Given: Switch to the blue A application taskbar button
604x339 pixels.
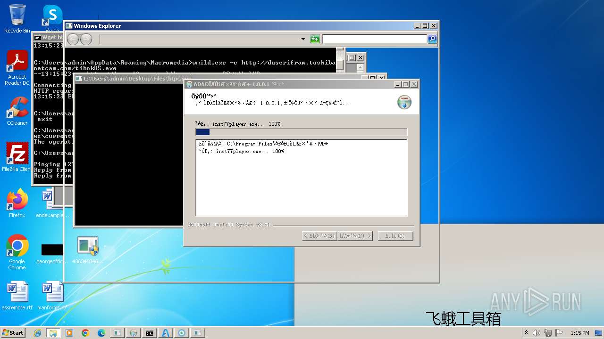Looking at the screenshot, I should point(165,333).
